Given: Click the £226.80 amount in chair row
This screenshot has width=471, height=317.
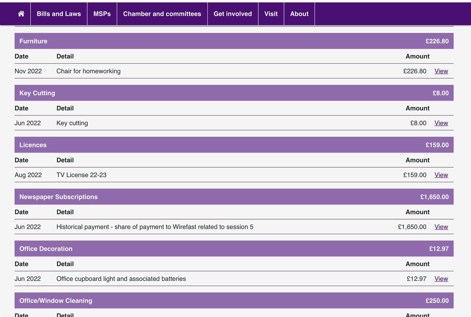Looking at the screenshot, I should tap(415, 71).
